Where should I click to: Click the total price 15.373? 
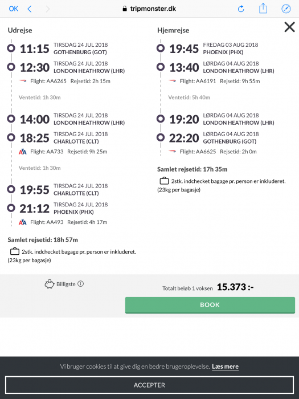(235, 287)
